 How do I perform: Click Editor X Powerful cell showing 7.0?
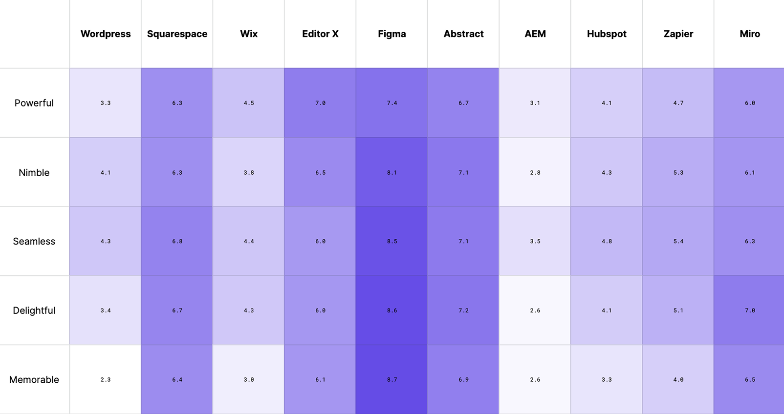pos(320,103)
